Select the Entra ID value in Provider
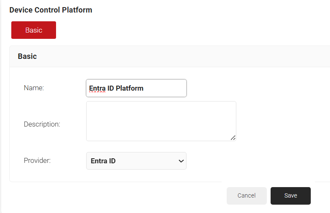The height and width of the screenshot is (213, 330). tap(103, 161)
